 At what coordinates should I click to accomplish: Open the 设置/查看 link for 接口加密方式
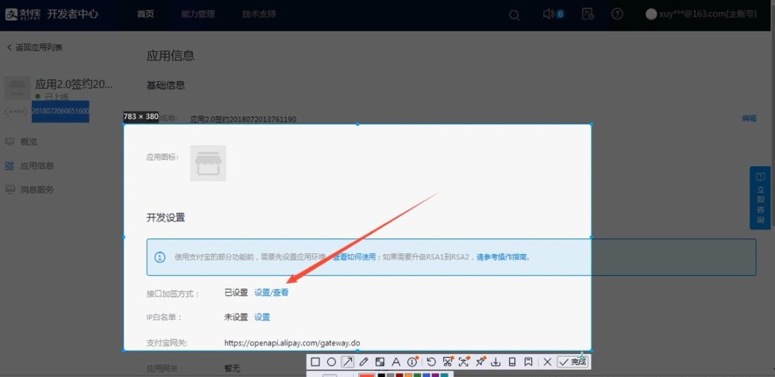tap(271, 293)
